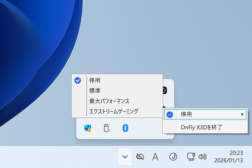This screenshot has width=252, height=168.
Task: Click the IME J language indicator
Action: tap(173, 157)
